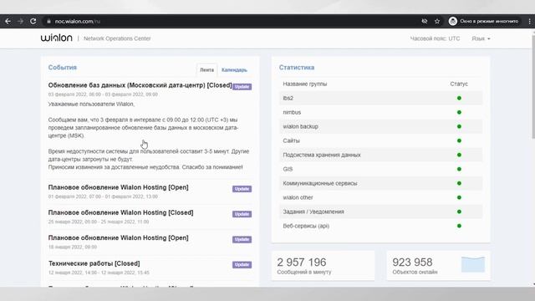Select the GIS group row
The width and height of the screenshot is (535, 301).
point(381,169)
